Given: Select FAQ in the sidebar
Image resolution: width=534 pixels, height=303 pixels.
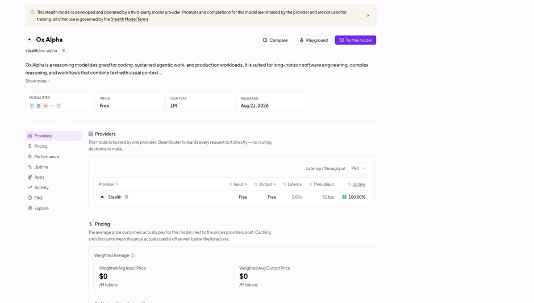Looking at the screenshot, I should 53,198.
